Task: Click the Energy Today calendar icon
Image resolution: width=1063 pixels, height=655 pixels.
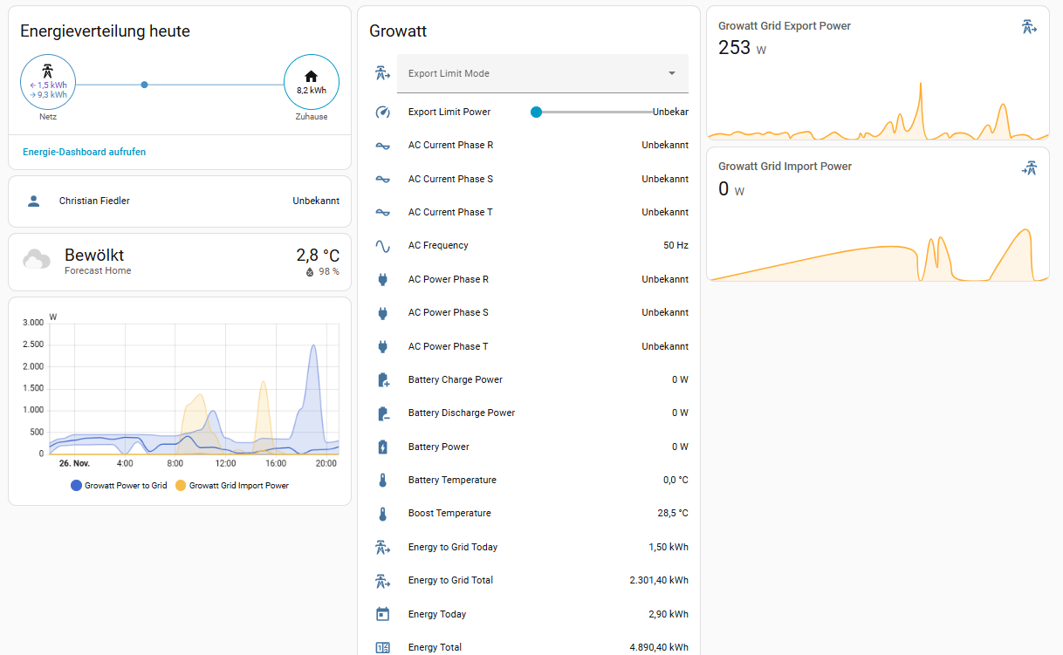Action: (382, 614)
